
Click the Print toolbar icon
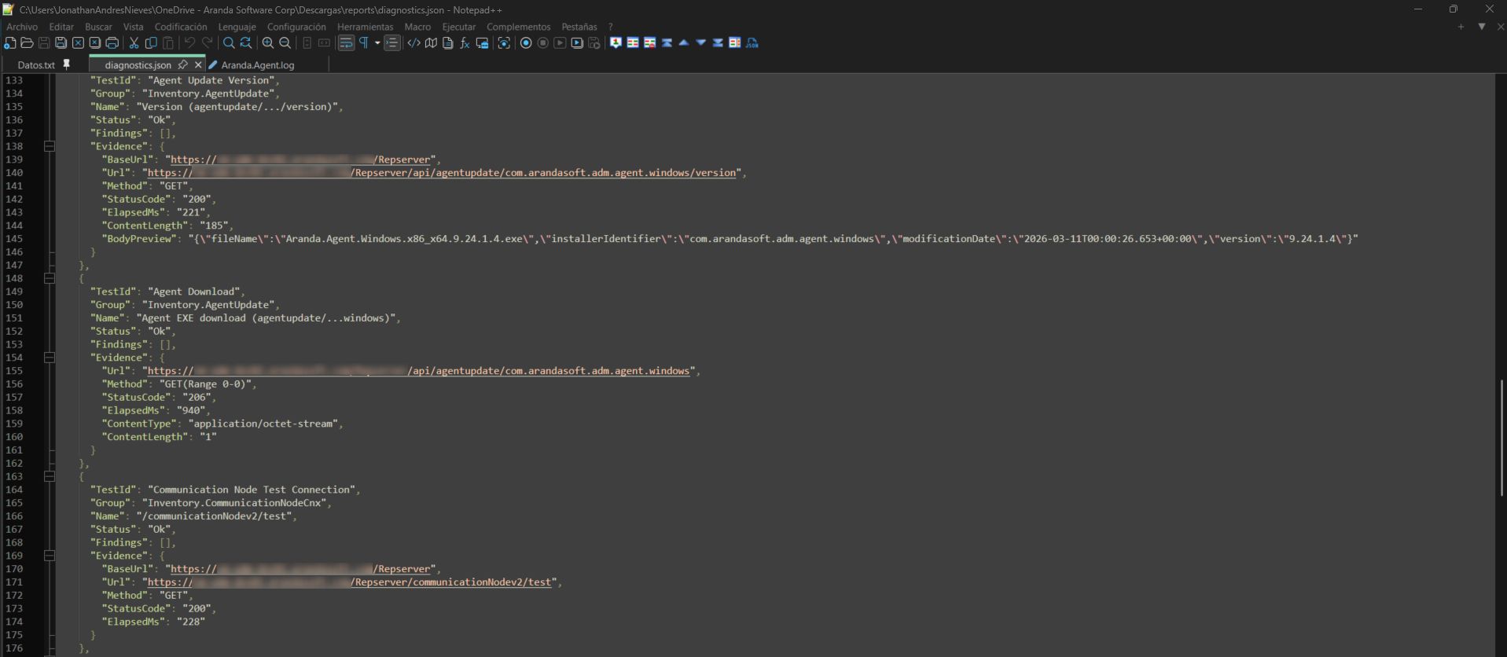click(x=112, y=43)
